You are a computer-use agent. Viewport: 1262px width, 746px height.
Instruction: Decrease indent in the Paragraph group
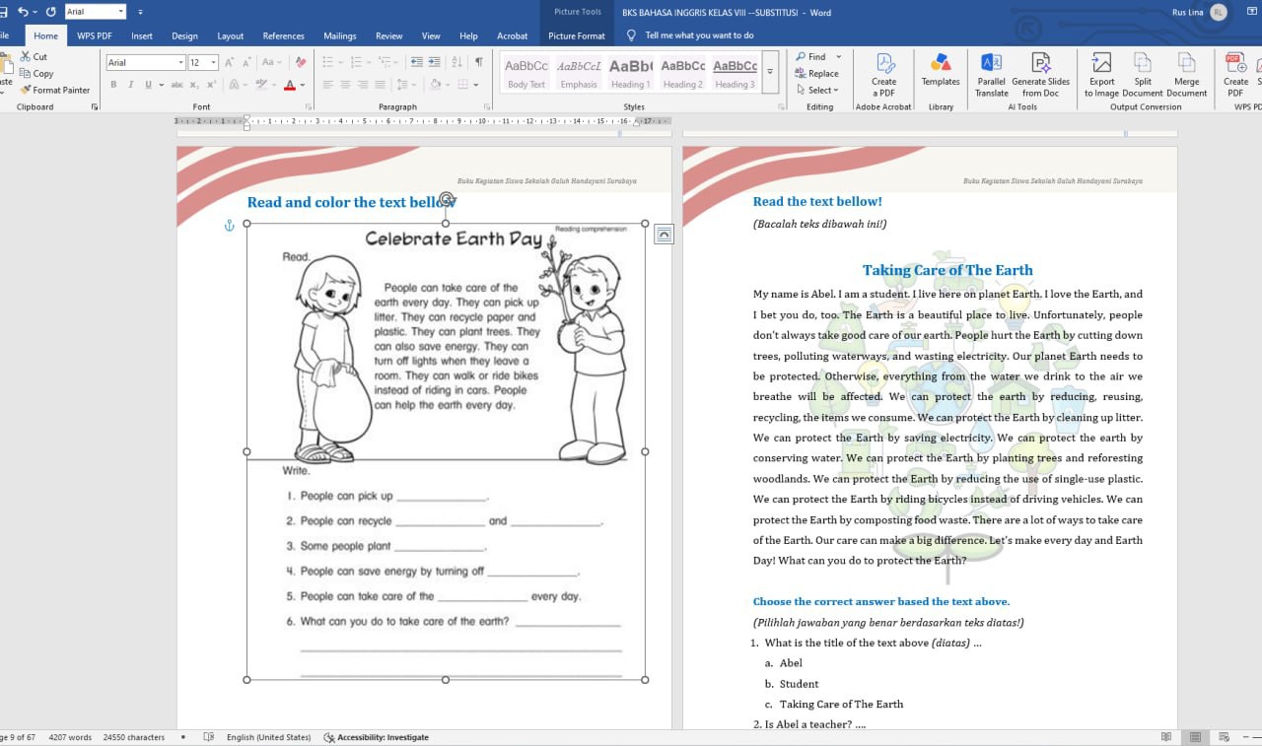(416, 62)
